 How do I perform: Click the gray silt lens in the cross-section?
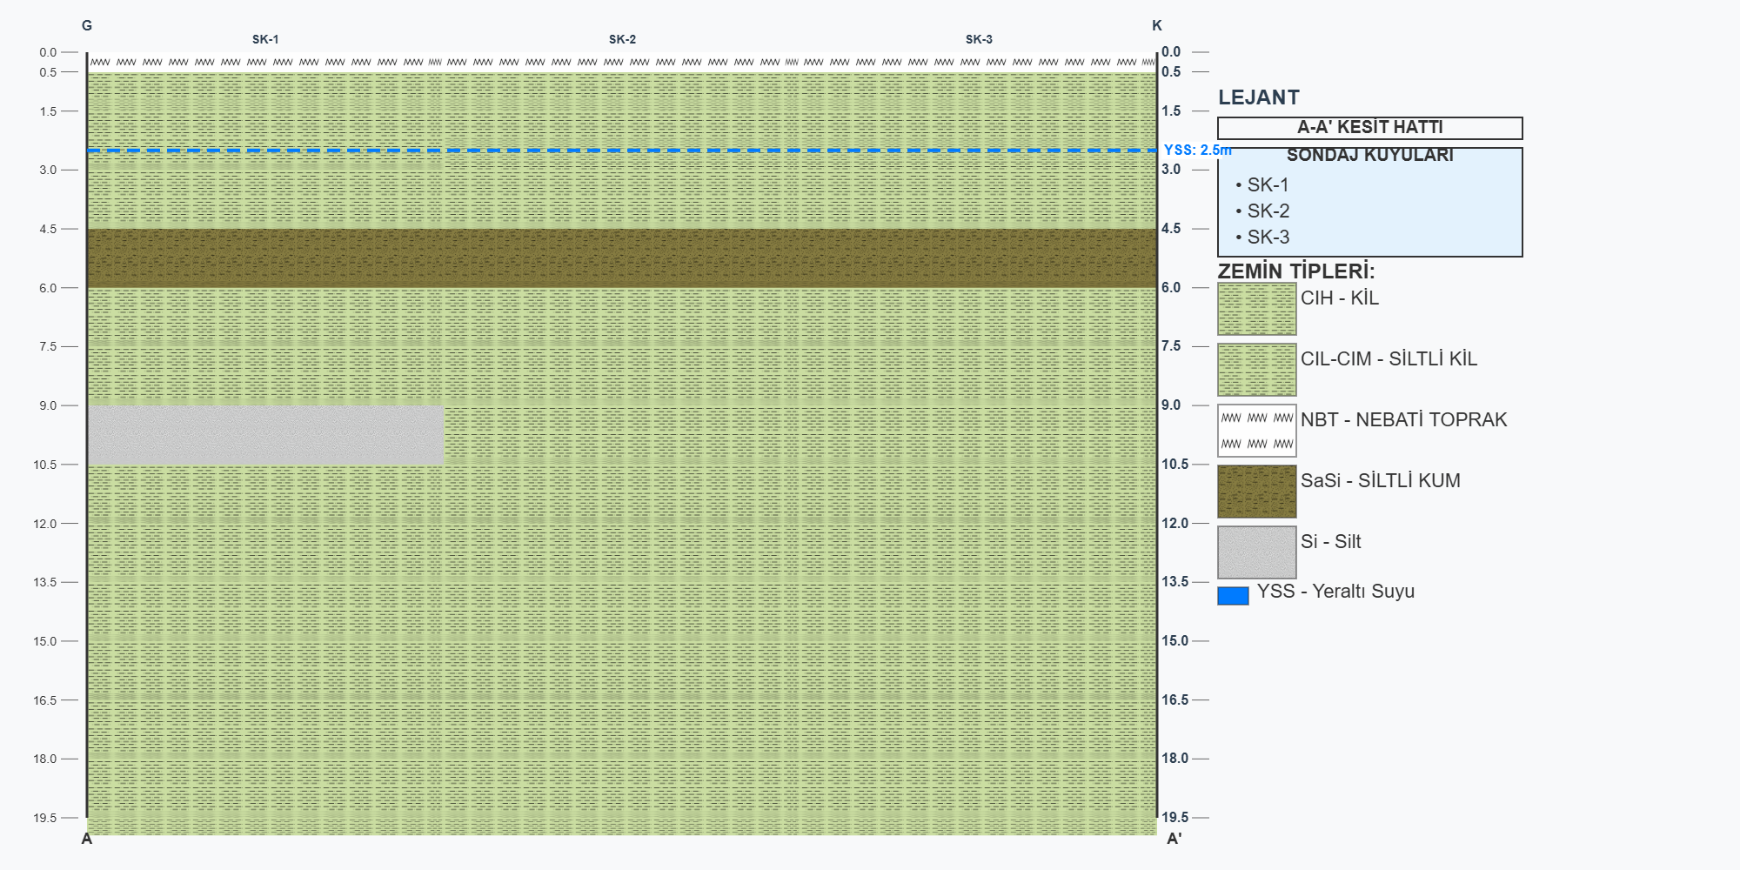tap(265, 435)
